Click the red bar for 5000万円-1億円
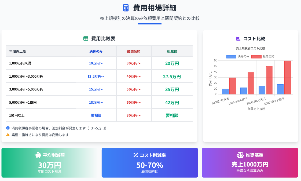301x181 pixels. pos(288,77)
